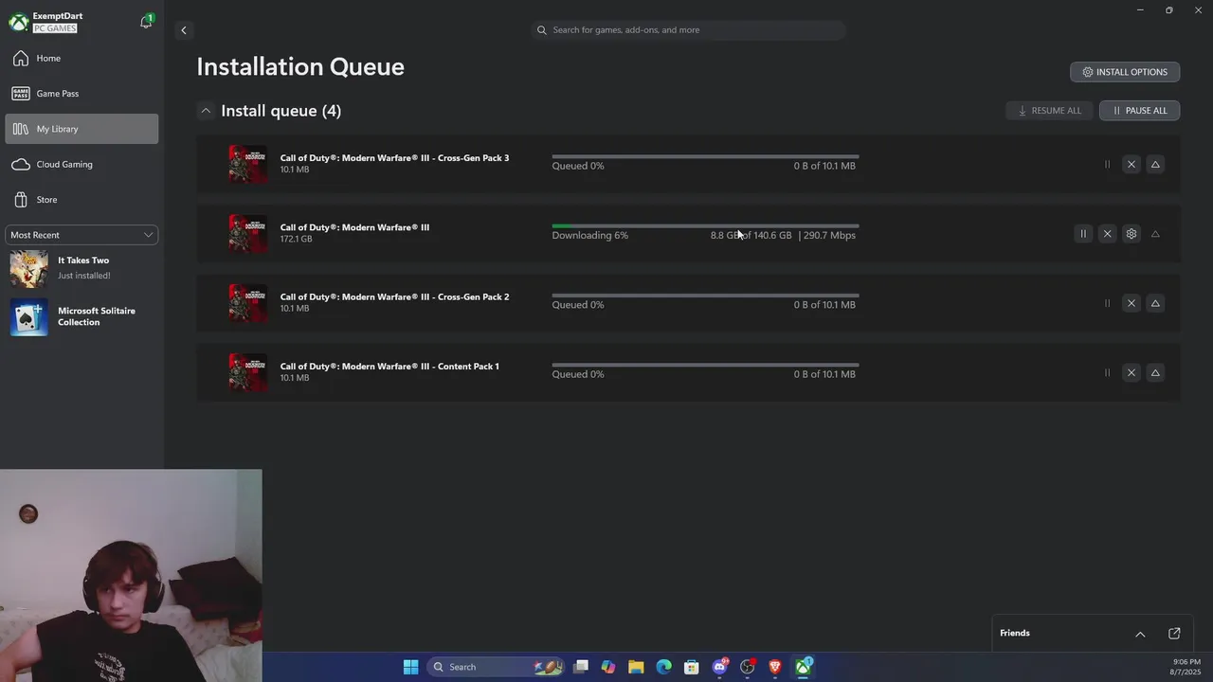Open File Explorer from taskbar
Viewport: 1213px width, 682px height.
click(636, 667)
